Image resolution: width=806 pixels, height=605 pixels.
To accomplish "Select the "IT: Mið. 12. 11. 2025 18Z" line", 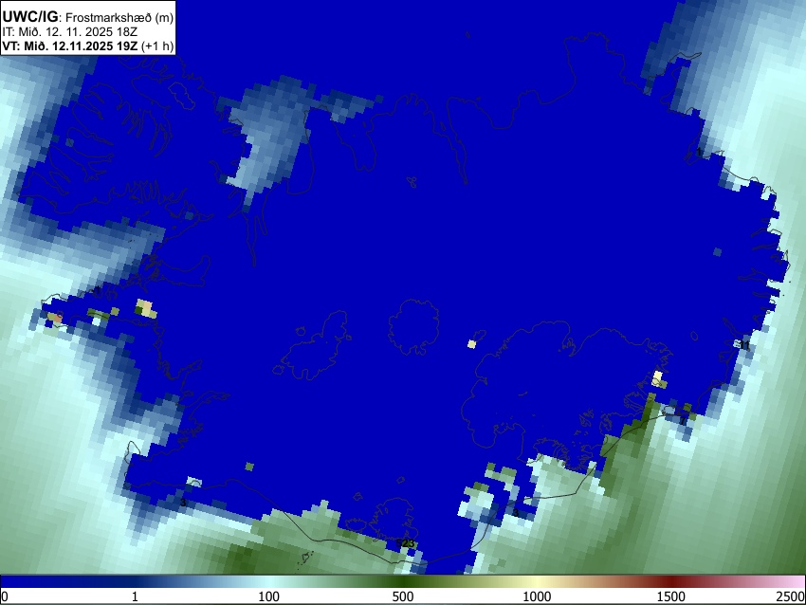I will [70, 32].
